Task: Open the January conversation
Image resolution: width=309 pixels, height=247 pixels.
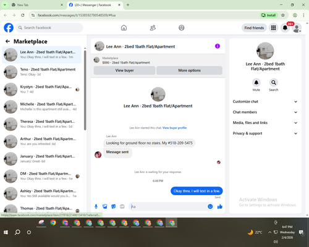Action: coord(41,159)
